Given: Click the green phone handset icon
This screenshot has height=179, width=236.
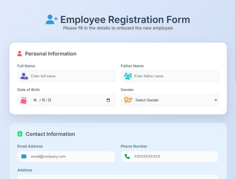Looking at the screenshot, I should tap(127, 157).
